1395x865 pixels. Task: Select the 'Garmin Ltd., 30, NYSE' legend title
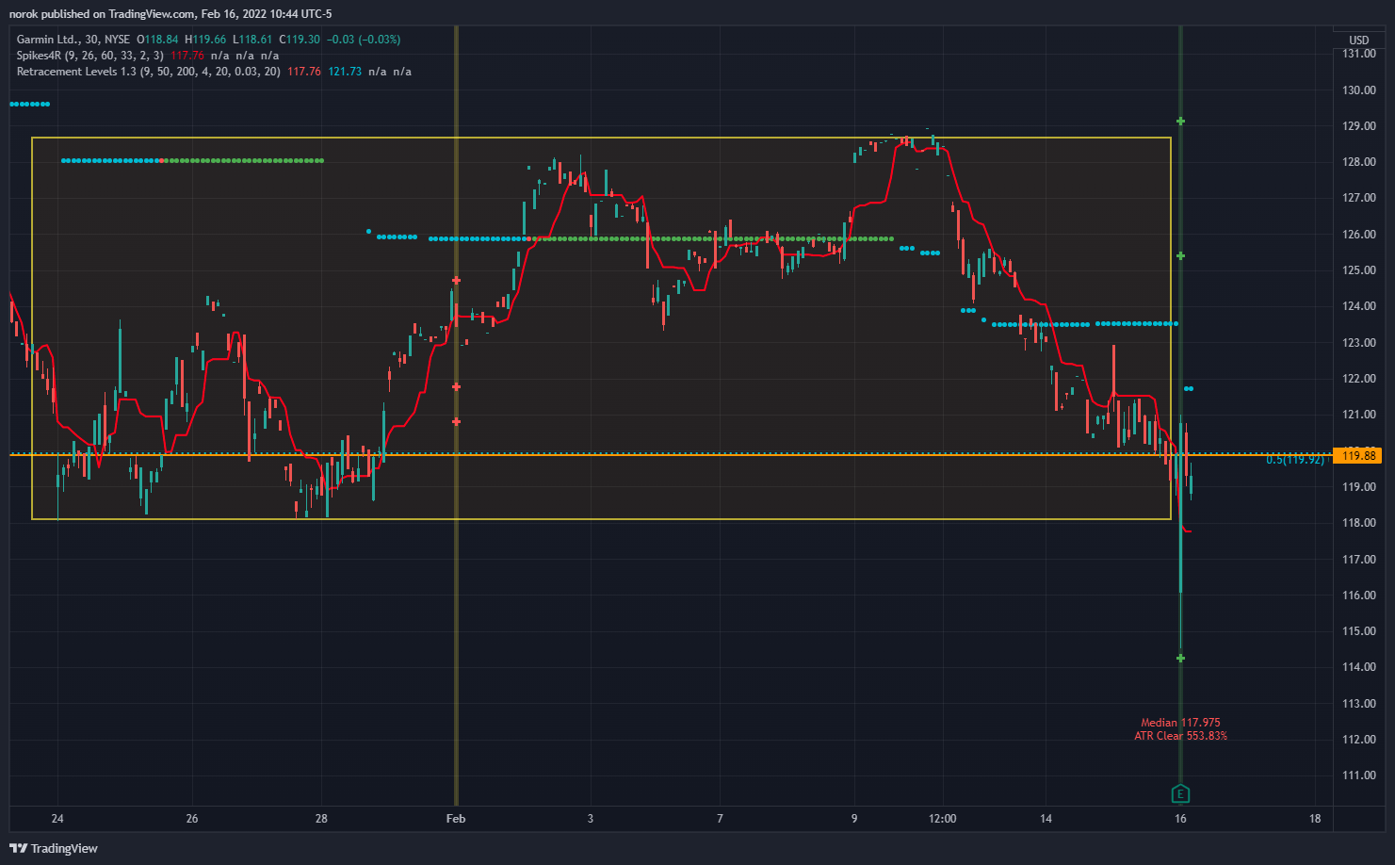tap(73, 40)
